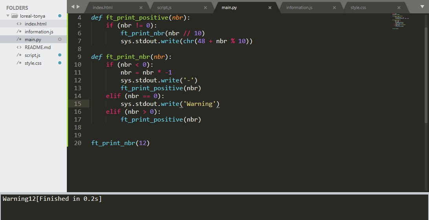Viewport: 429px width, 220px height.
Task: Click sys.stdout.write('-') on line 12
Action: (159, 80)
